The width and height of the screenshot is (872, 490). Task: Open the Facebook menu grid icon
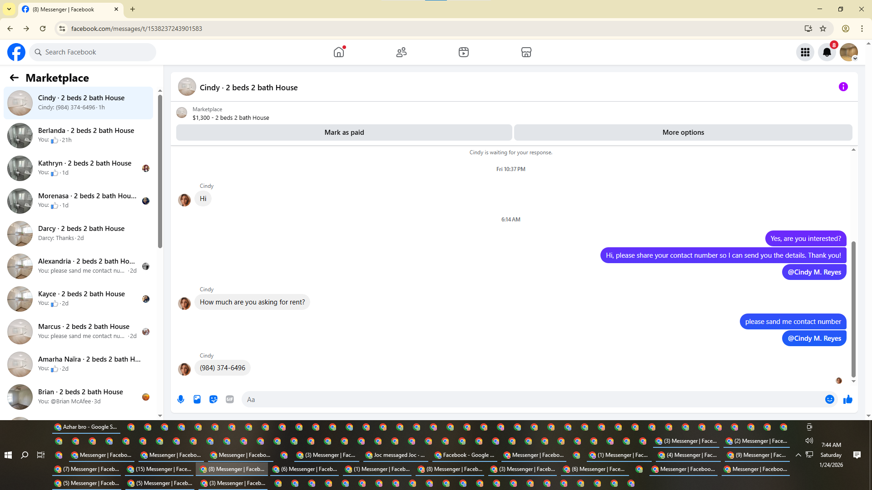805,52
